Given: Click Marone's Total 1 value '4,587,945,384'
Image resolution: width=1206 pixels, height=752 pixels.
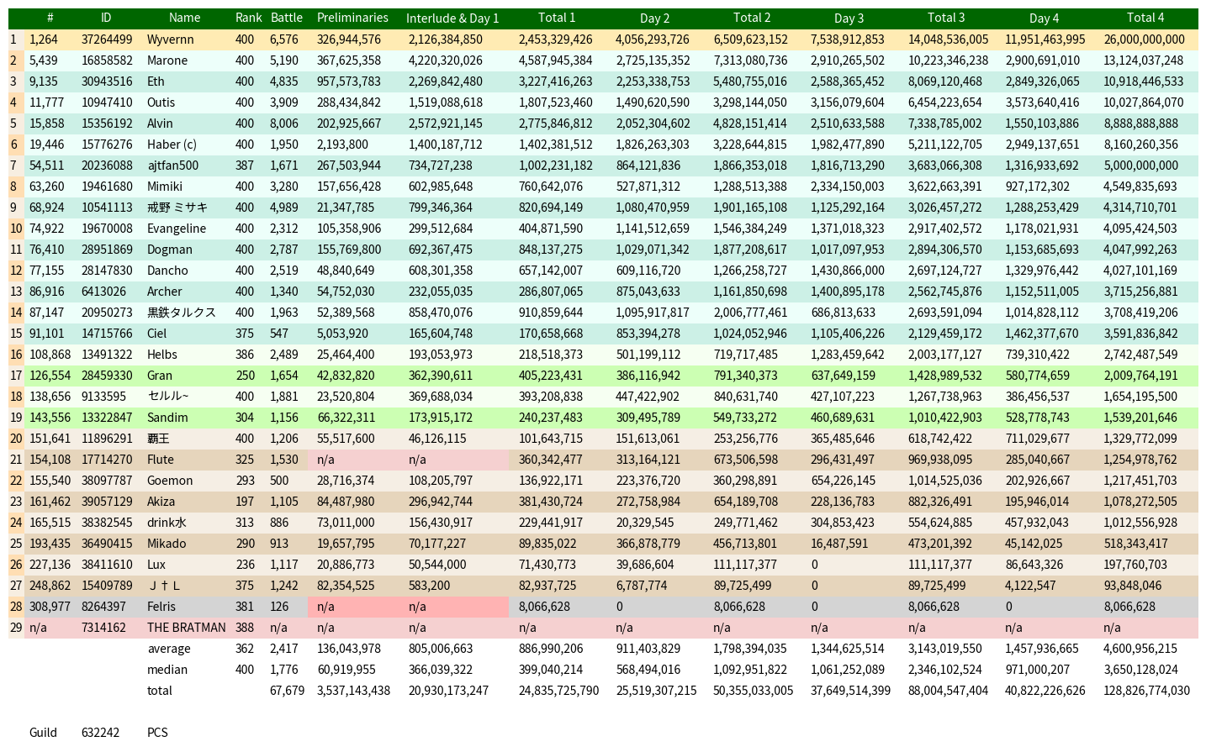Looking at the screenshot, I should point(556,60).
